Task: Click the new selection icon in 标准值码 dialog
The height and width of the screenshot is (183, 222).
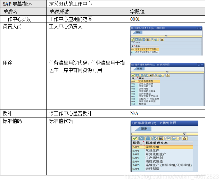Action: 161,138
